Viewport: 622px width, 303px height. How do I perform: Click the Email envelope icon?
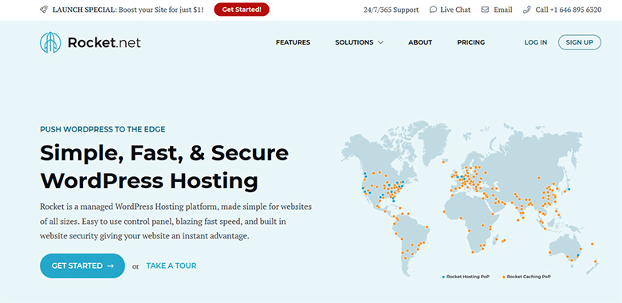tap(485, 10)
